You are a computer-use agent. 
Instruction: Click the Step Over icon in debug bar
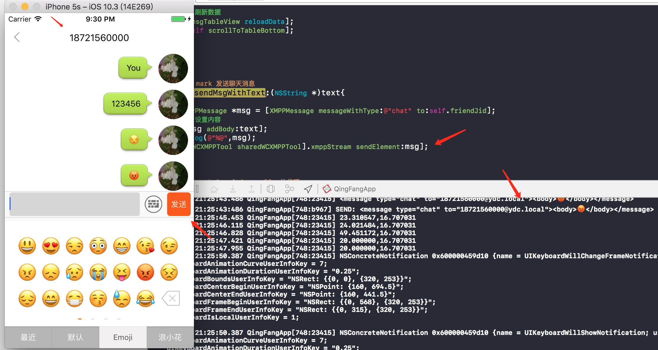(x=214, y=189)
